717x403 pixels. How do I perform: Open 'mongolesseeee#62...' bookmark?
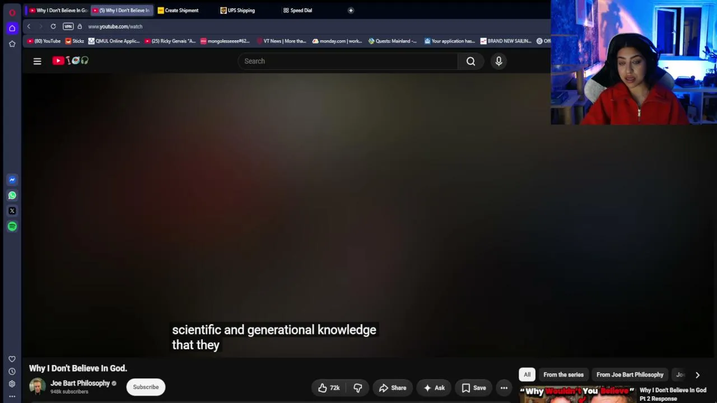point(225,41)
